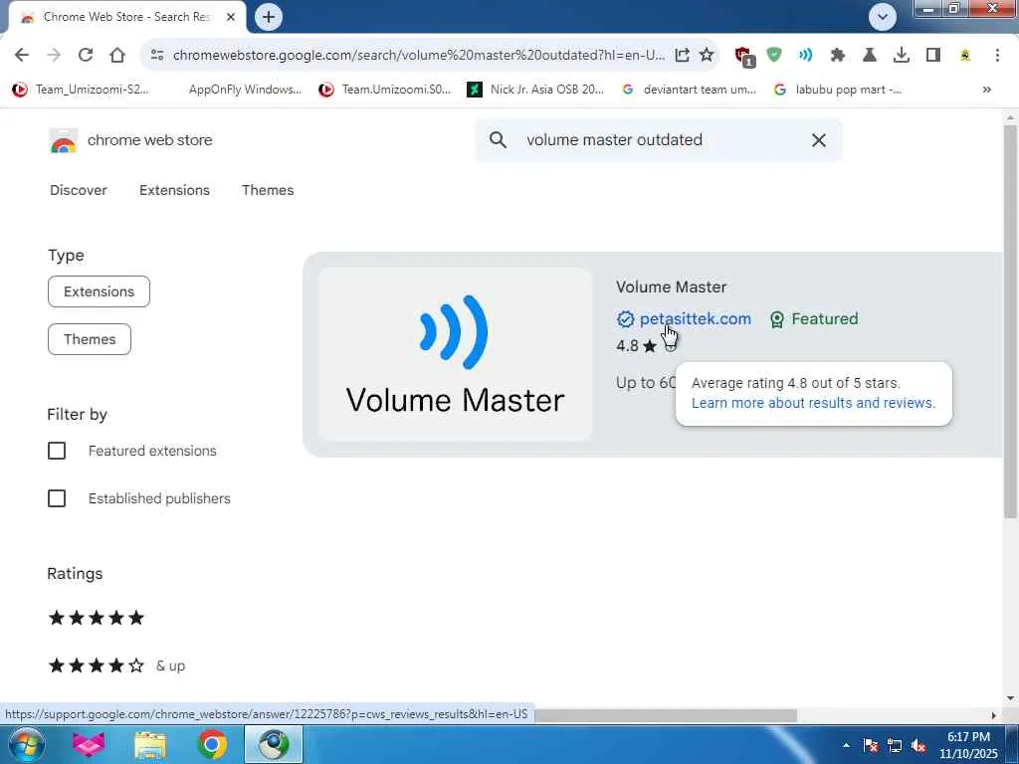Open Windows Explorer from taskbar
Viewport: 1019px width, 764px height.
150,744
